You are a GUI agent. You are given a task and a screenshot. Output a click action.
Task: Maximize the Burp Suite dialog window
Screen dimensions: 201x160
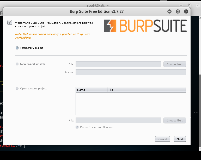(178, 11)
